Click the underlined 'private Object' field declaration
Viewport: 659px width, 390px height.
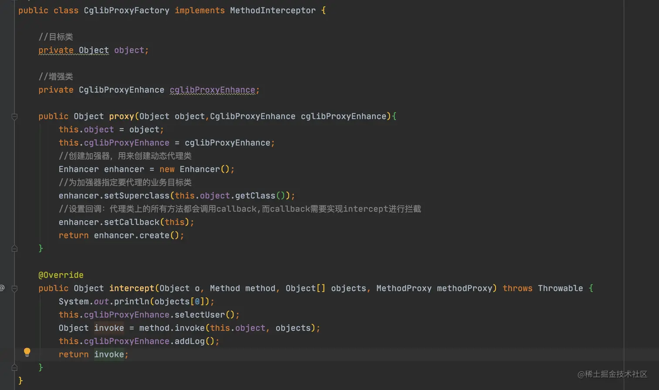[74, 50]
